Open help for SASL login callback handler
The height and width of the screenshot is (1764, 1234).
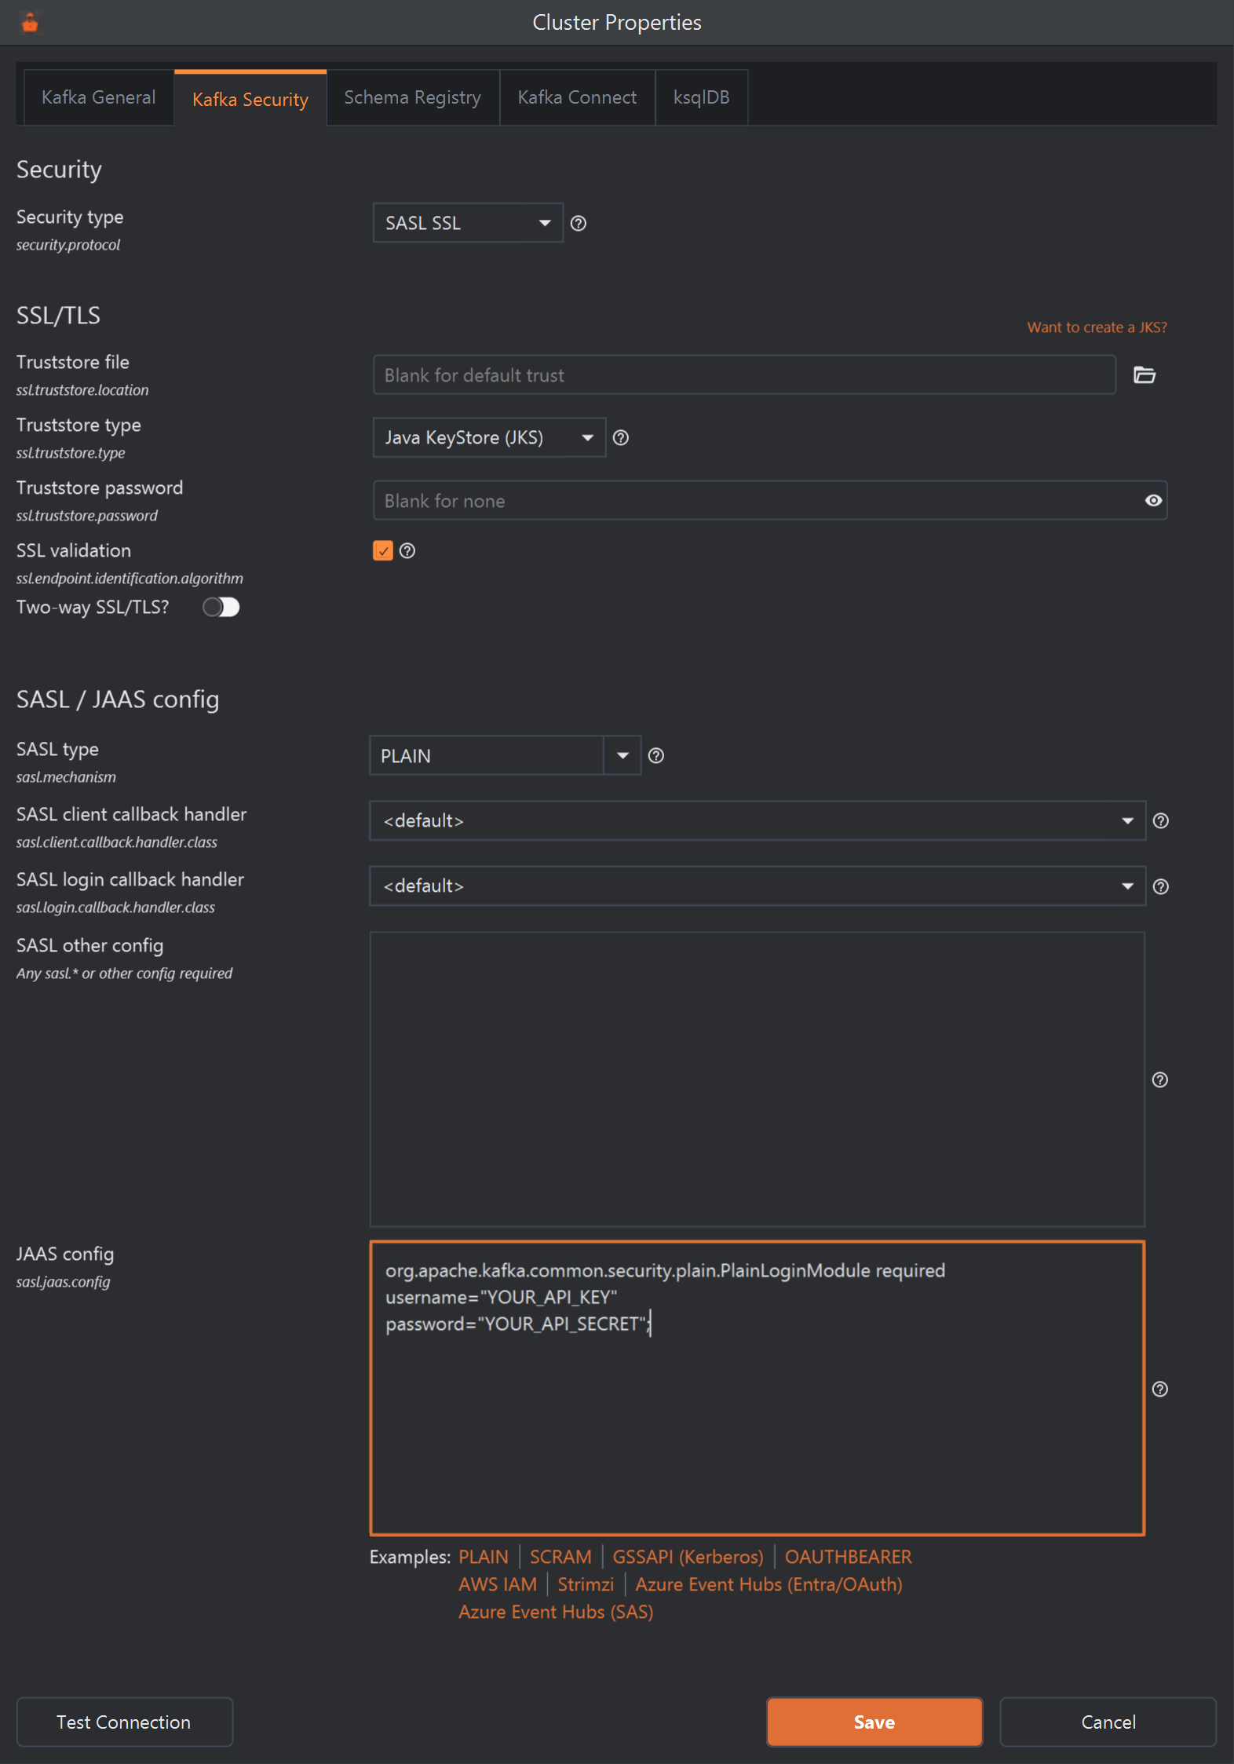click(1161, 887)
